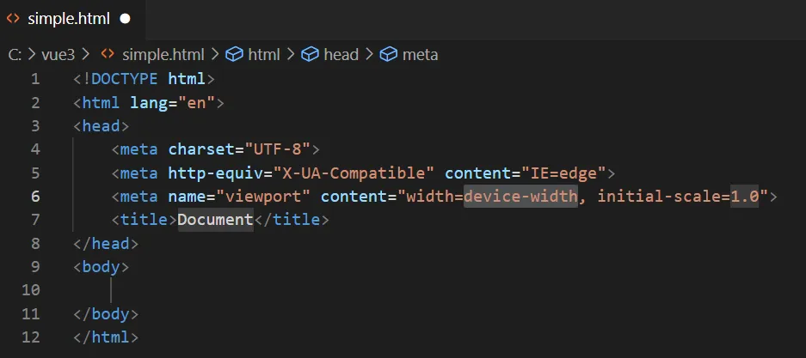The width and height of the screenshot is (806, 358).
Task: Click the highlighted "device-width" value
Action: pos(520,196)
